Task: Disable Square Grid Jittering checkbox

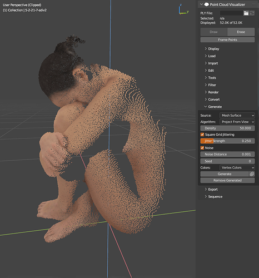Action: (202, 135)
